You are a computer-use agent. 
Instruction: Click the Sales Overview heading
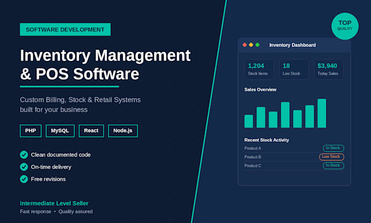260,89
